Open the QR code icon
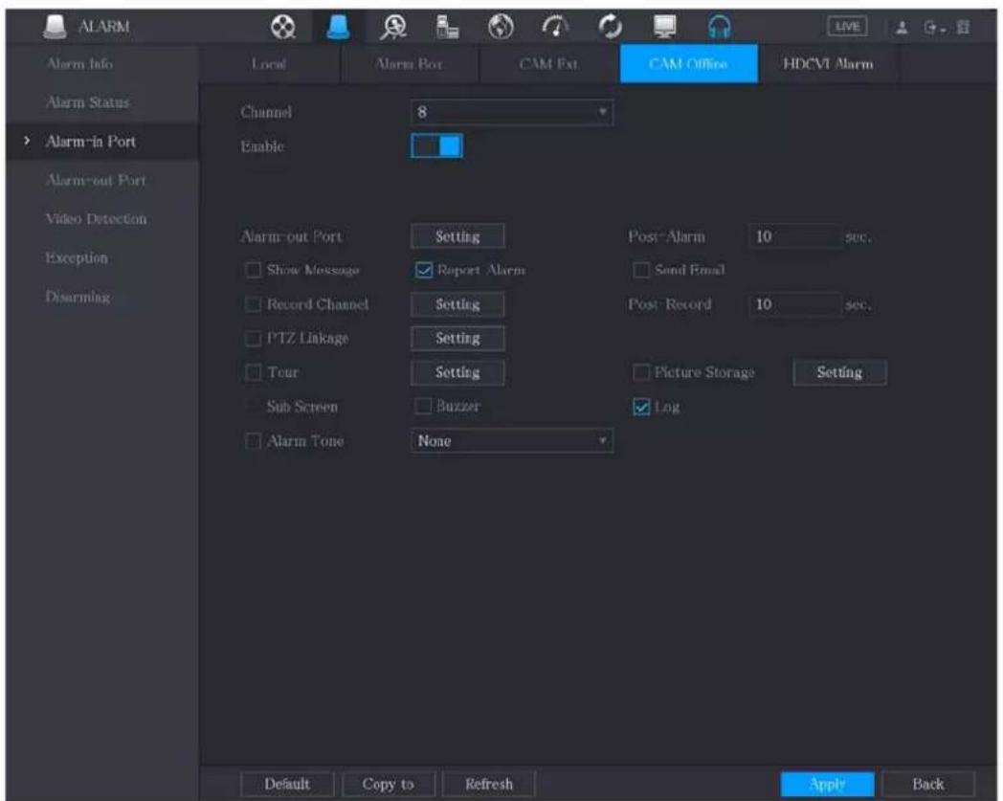The height and width of the screenshot is (801, 1003). click(964, 28)
